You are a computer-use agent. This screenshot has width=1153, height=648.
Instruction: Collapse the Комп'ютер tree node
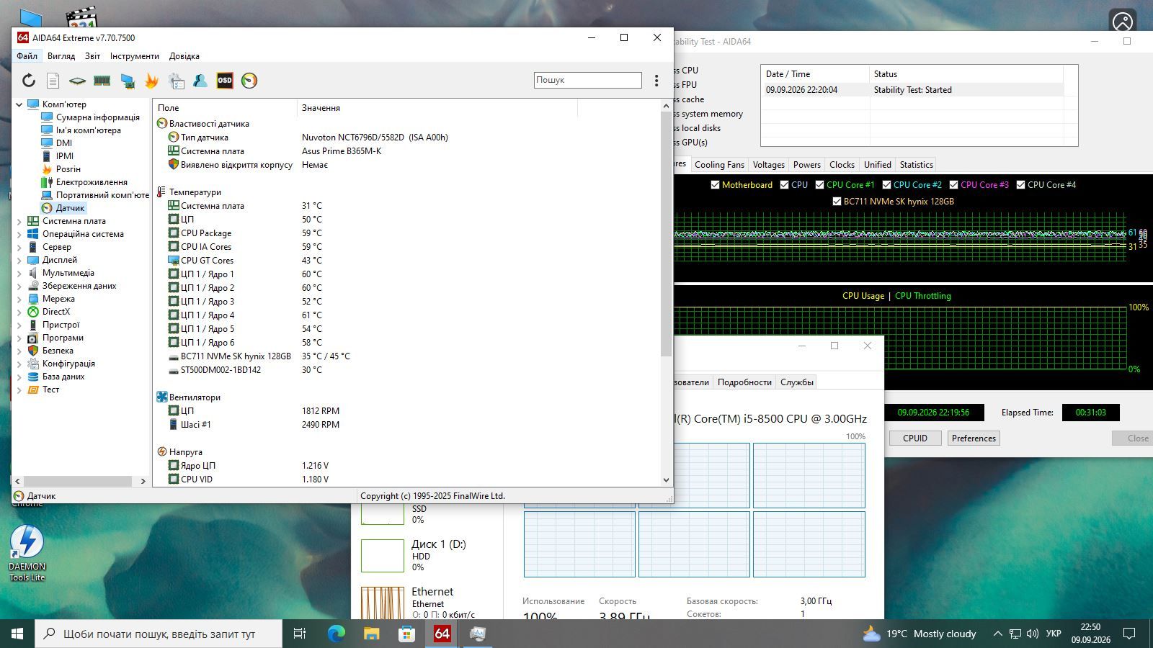[x=19, y=104]
